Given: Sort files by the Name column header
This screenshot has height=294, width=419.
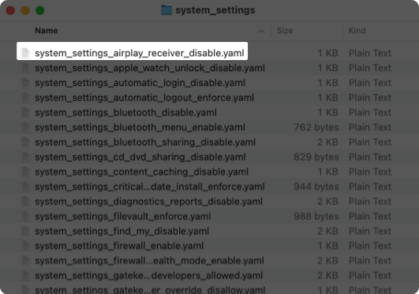Looking at the screenshot, I should point(47,31).
